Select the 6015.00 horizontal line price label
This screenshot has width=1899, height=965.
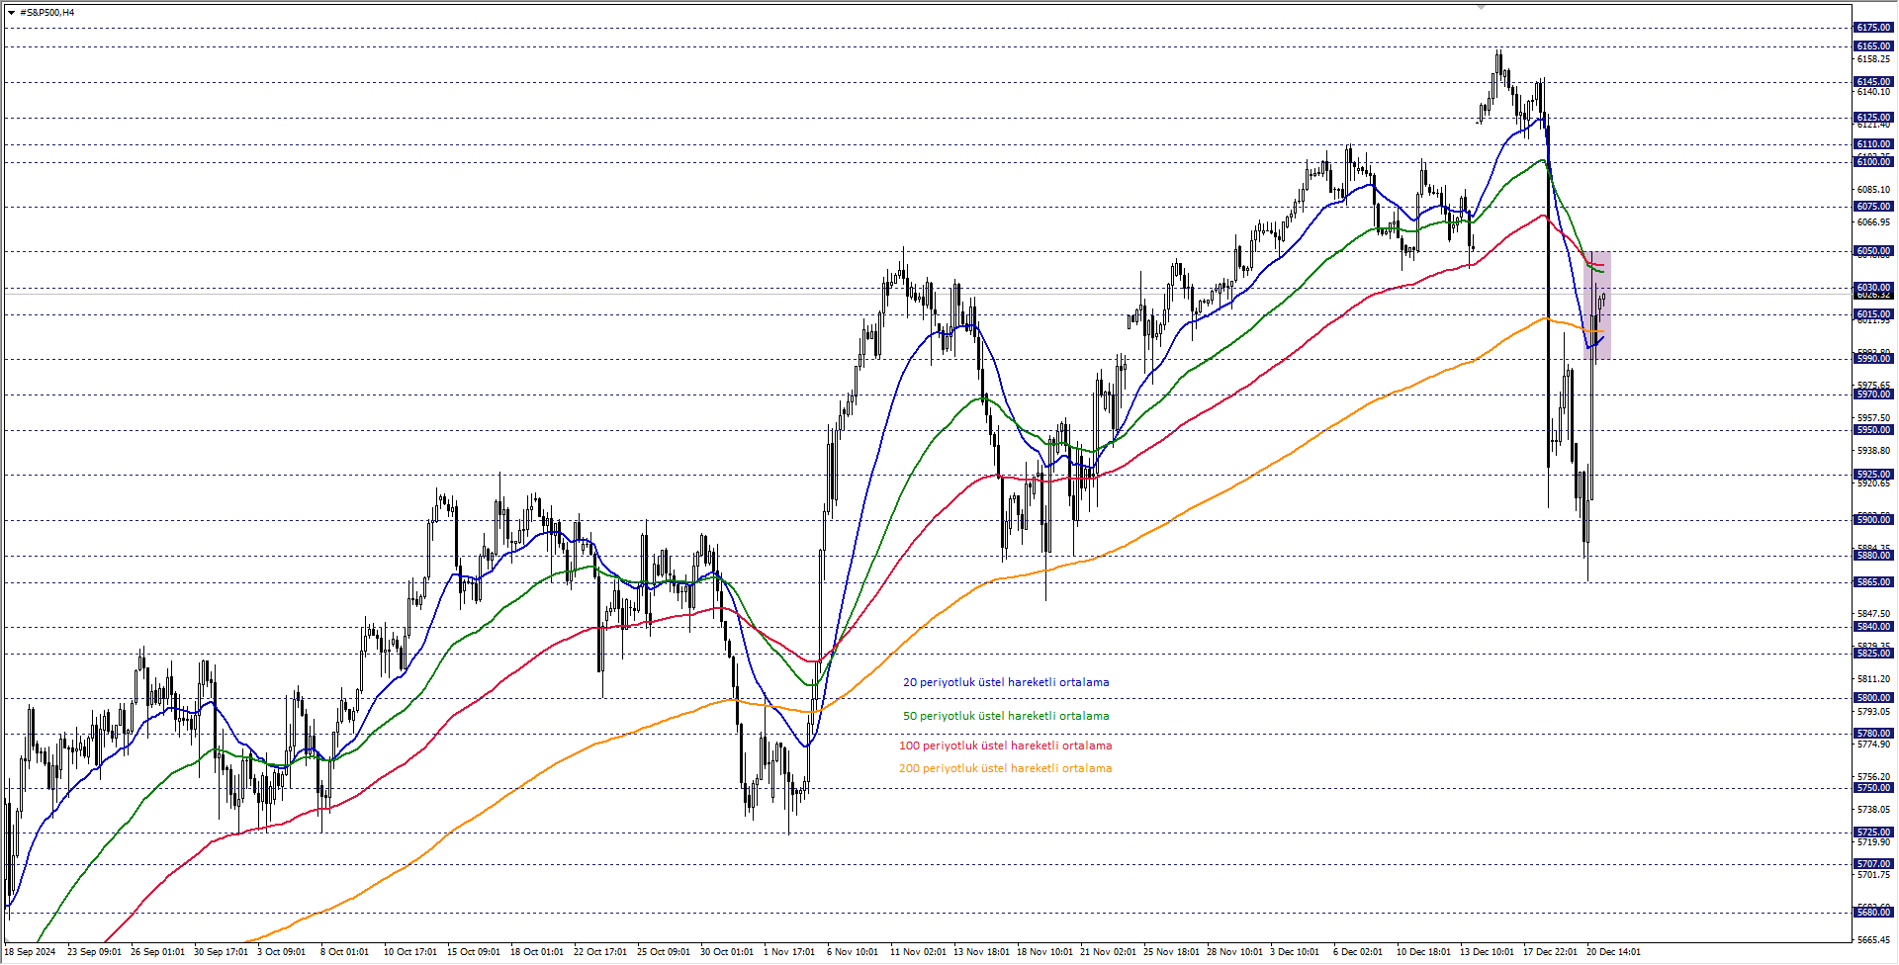tap(1873, 314)
